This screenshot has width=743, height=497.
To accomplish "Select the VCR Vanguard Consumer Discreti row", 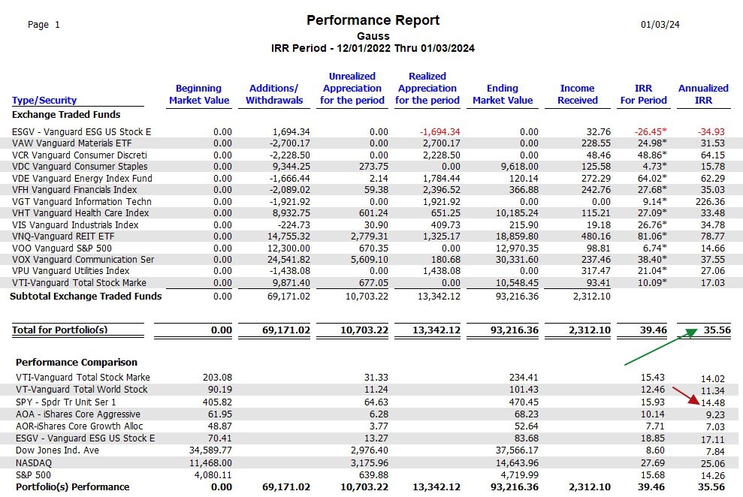I will pyautogui.click(x=371, y=155).
